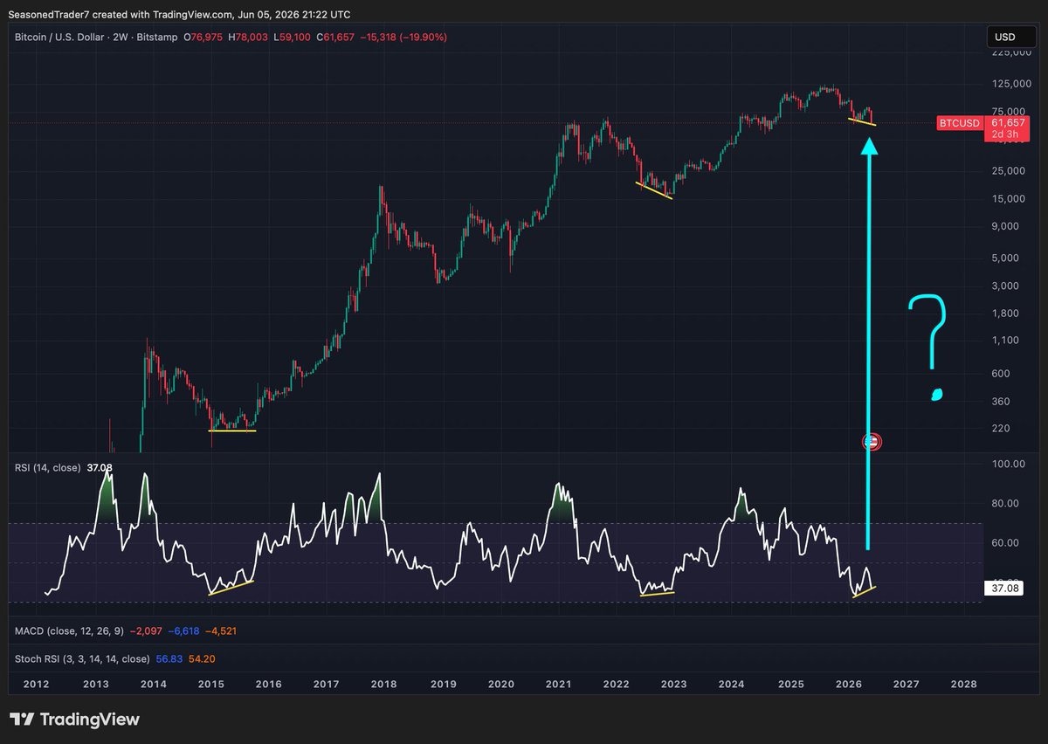Click the 225,000 price axis label
This screenshot has width=1048, height=744.
1013,52
